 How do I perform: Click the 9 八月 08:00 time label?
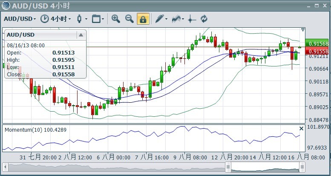click(190, 157)
